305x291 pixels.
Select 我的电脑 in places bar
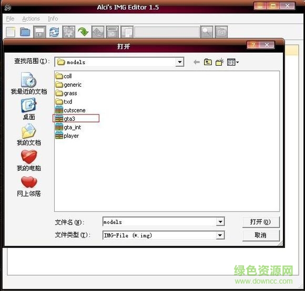[x=29, y=160]
